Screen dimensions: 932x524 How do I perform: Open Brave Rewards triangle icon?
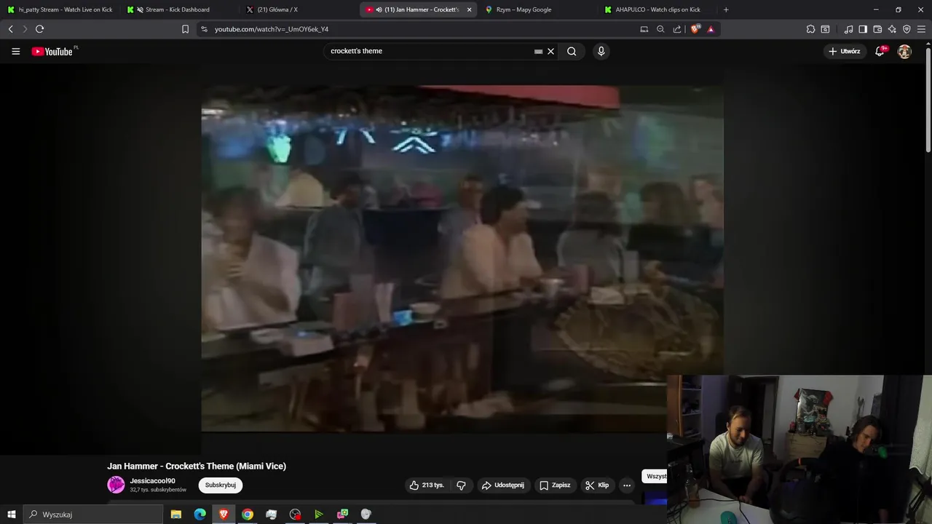711,29
